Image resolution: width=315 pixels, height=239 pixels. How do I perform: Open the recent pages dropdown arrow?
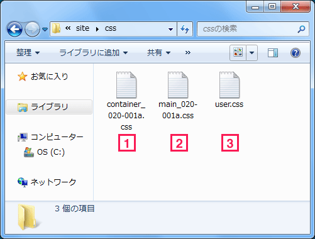pyautogui.click(x=45, y=30)
